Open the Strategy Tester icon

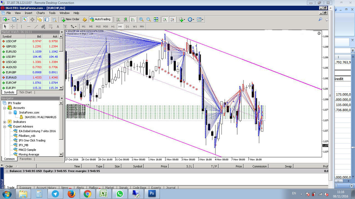pyautogui.click(x=54, y=19)
